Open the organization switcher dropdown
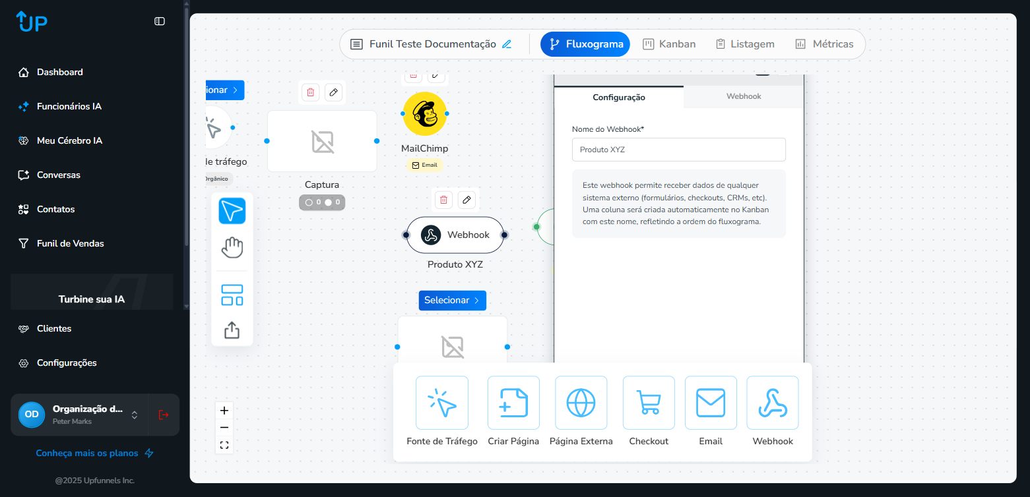This screenshot has height=497, width=1030. tap(133, 415)
